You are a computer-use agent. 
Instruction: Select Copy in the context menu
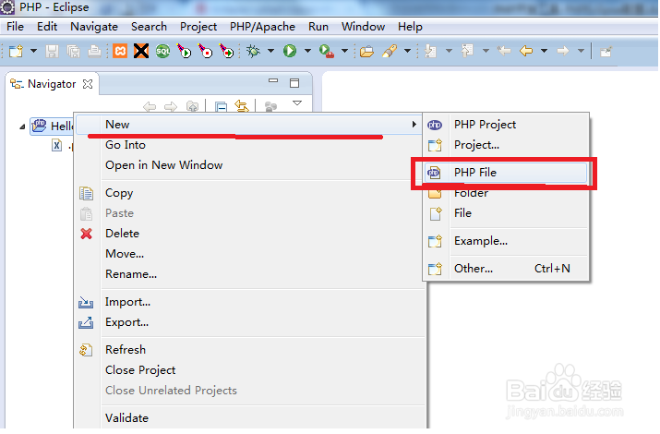tap(119, 193)
